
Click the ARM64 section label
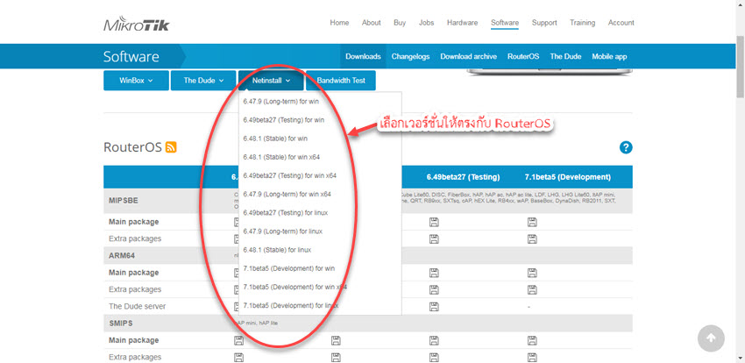click(x=122, y=256)
